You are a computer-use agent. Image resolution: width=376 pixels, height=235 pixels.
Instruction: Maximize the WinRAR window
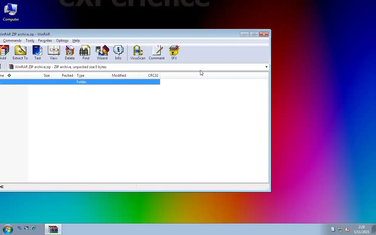(254, 34)
